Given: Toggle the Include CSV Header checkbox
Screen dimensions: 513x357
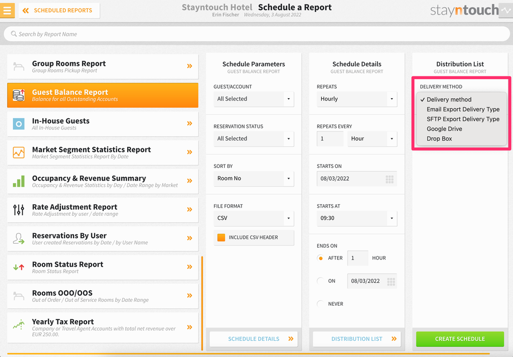Looking at the screenshot, I should pos(221,238).
